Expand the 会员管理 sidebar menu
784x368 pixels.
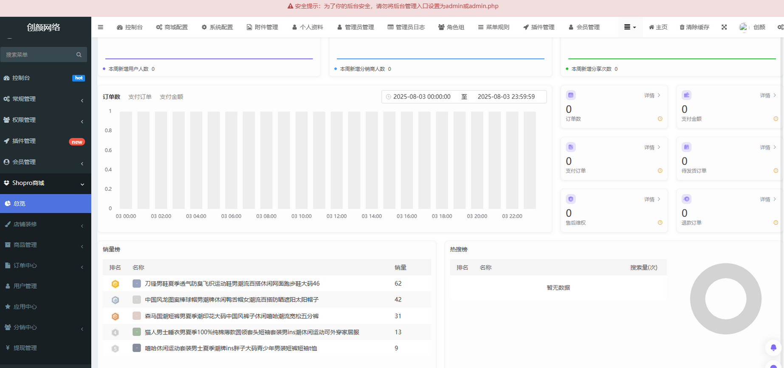point(45,162)
